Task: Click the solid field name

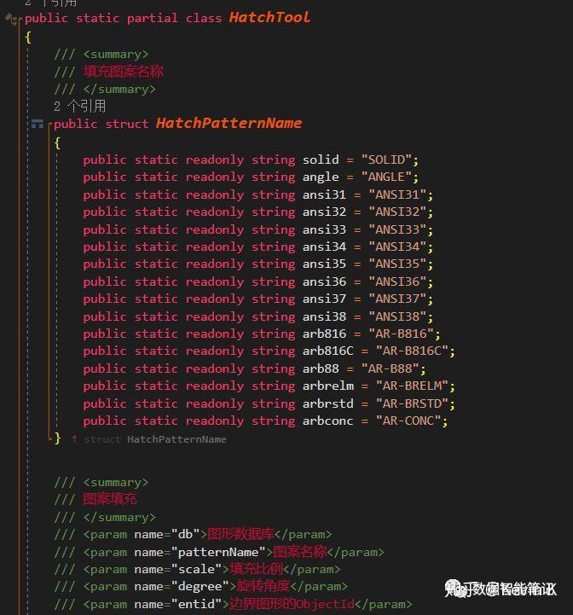Action: [321, 160]
